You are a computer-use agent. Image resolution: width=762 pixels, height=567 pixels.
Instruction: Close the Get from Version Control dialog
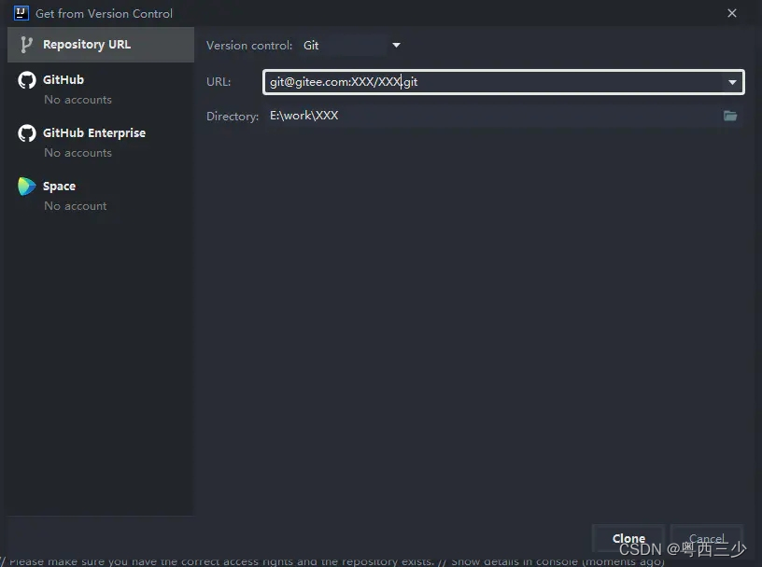click(732, 13)
